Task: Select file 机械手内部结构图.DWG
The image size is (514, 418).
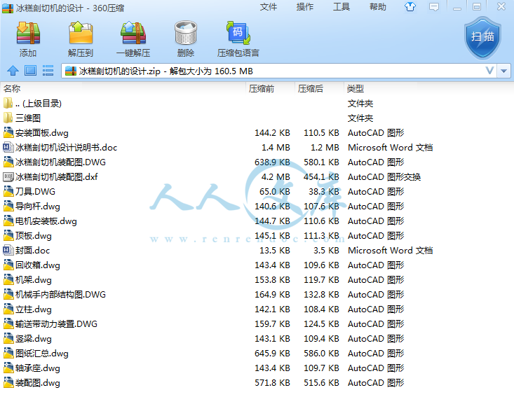Action: click(60, 295)
